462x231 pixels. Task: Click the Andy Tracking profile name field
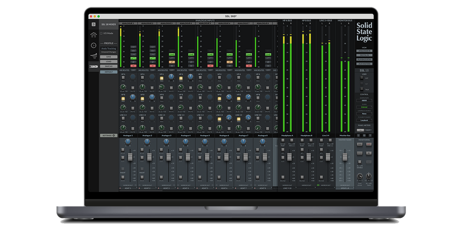(108, 48)
